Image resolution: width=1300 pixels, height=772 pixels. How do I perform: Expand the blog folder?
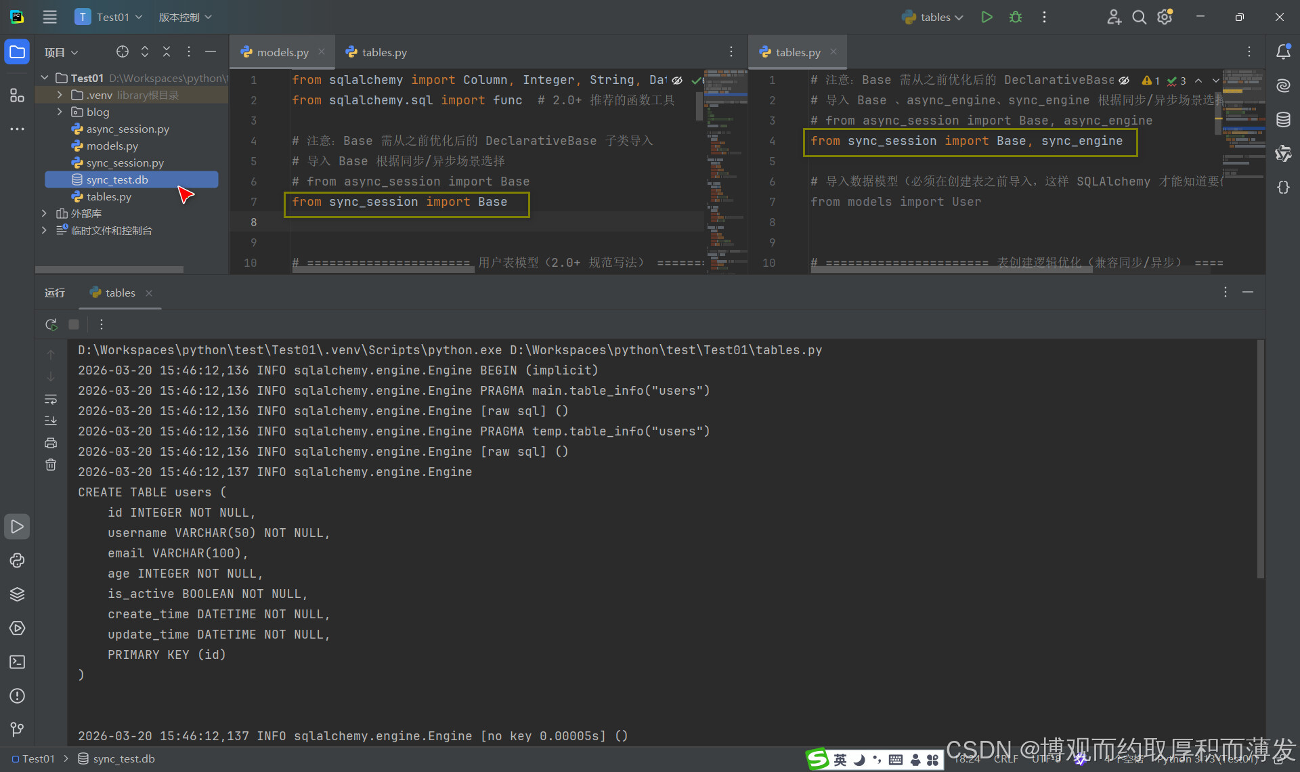(60, 112)
